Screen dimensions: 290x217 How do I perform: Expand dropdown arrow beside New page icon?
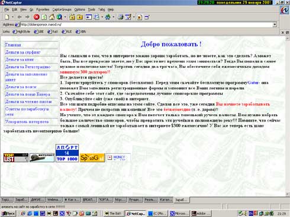pos(12,17)
